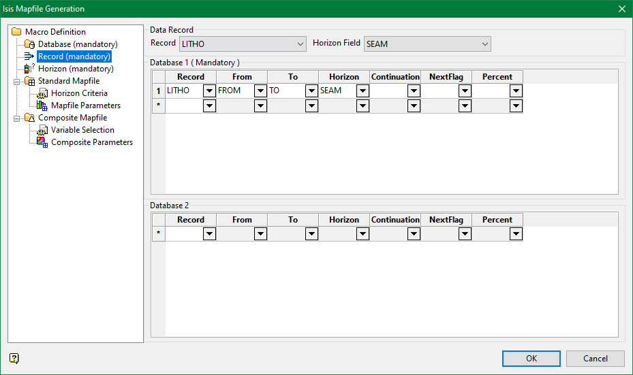Open Database 1 row 1 Horizon dropdown arrow
The height and width of the screenshot is (375, 633).
[362, 91]
